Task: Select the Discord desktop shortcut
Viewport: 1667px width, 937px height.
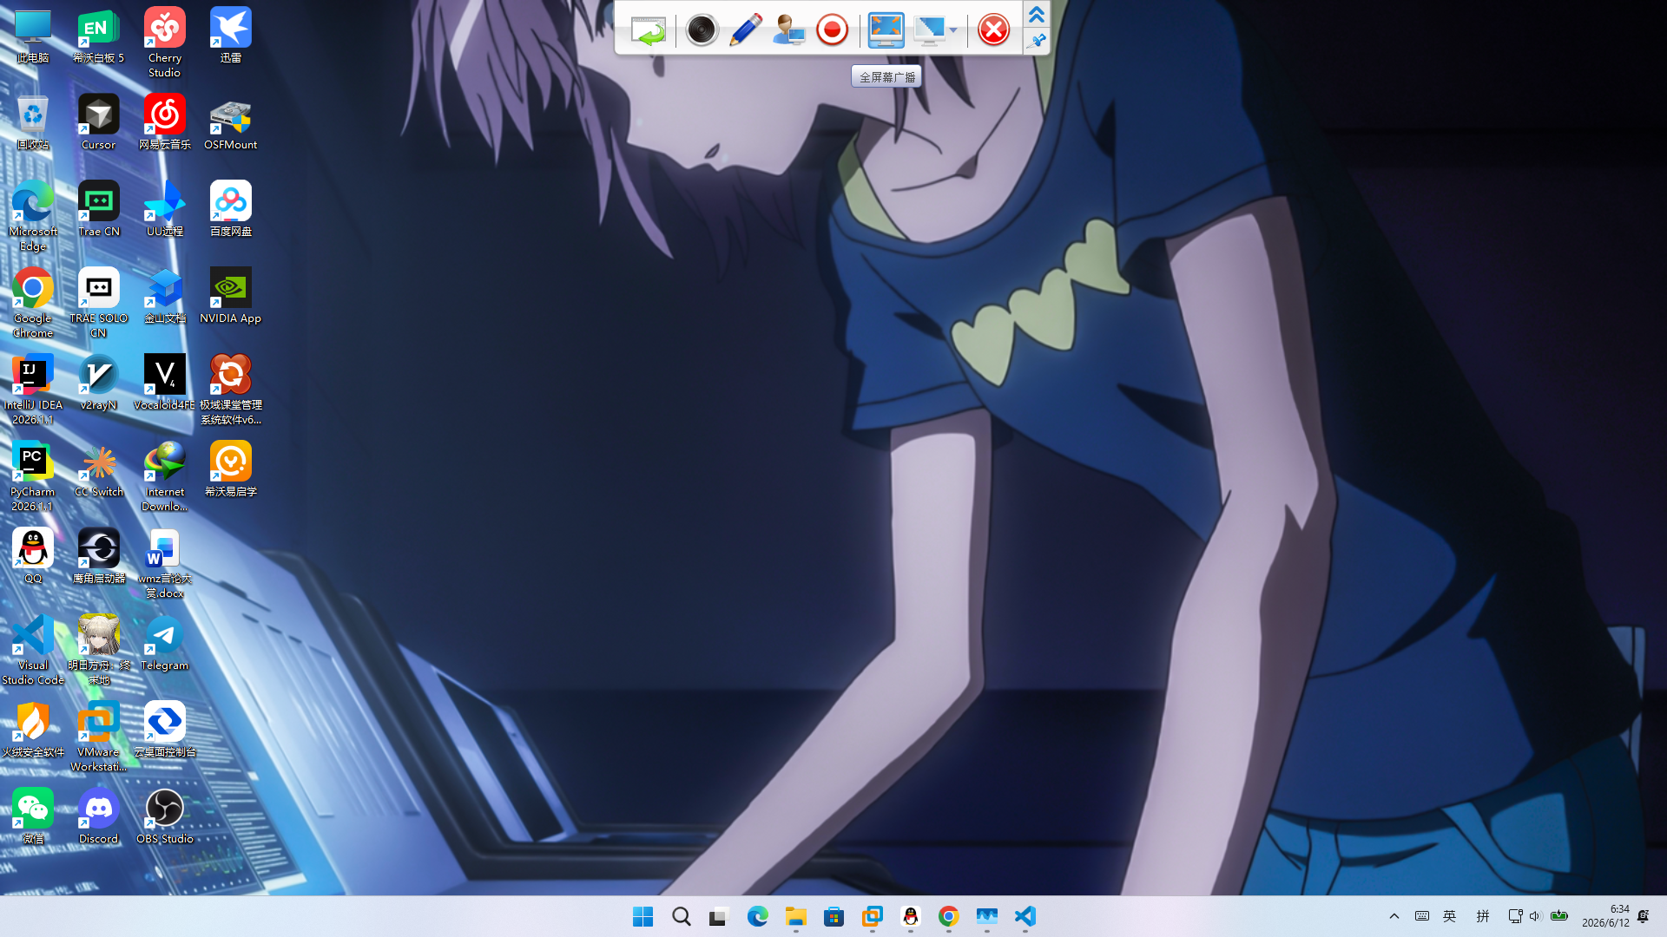Action: [x=99, y=817]
